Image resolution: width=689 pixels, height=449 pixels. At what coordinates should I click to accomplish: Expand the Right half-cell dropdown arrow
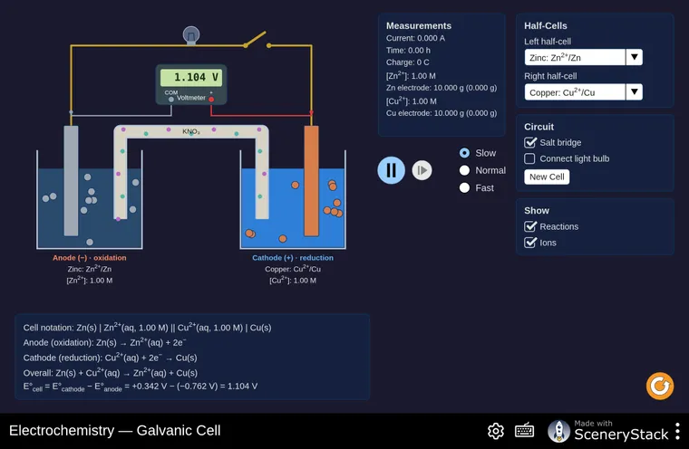634,92
